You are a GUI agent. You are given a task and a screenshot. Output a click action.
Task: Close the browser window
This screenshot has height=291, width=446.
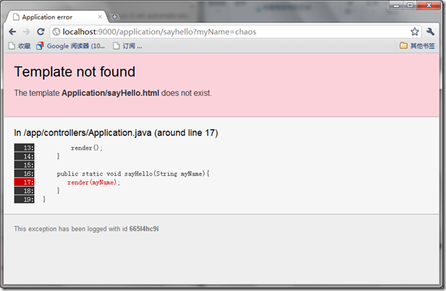point(429,5)
